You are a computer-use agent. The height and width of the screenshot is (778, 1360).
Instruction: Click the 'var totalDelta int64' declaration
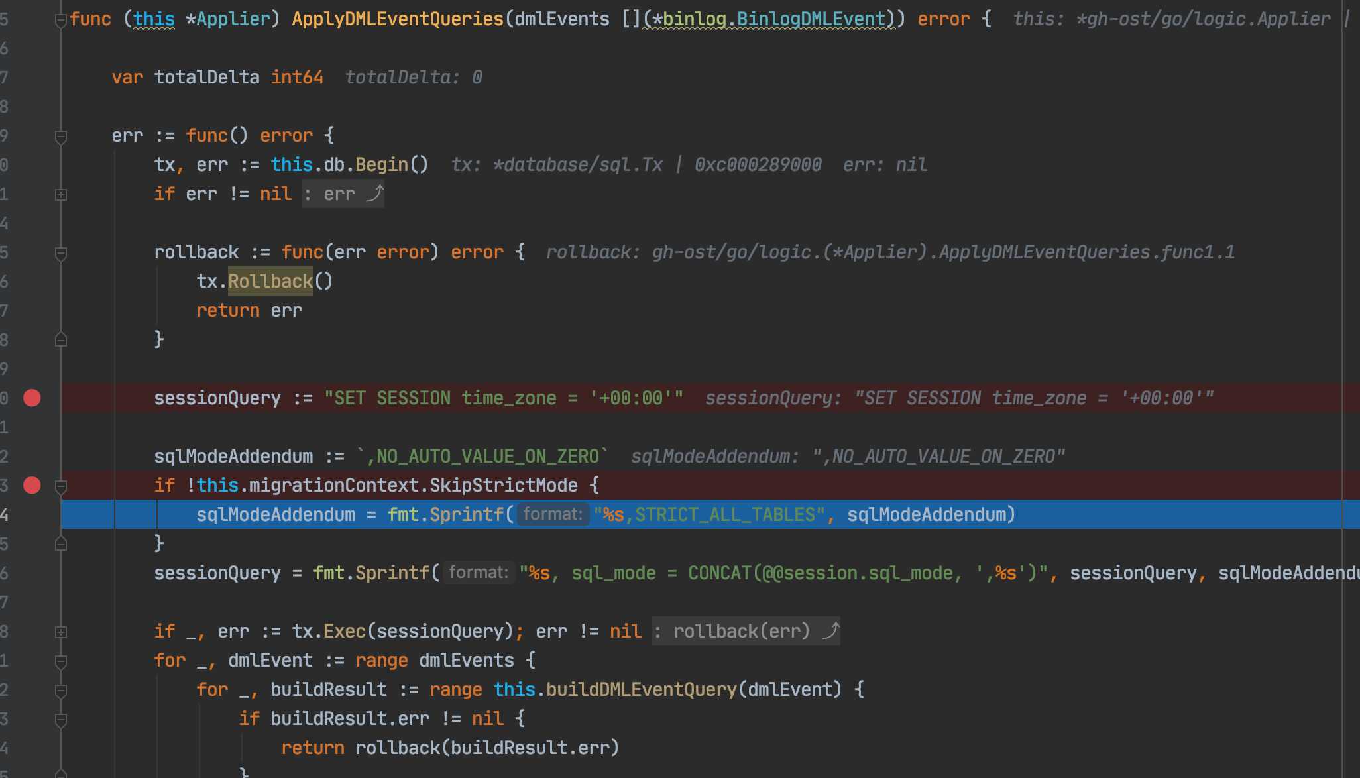point(217,77)
